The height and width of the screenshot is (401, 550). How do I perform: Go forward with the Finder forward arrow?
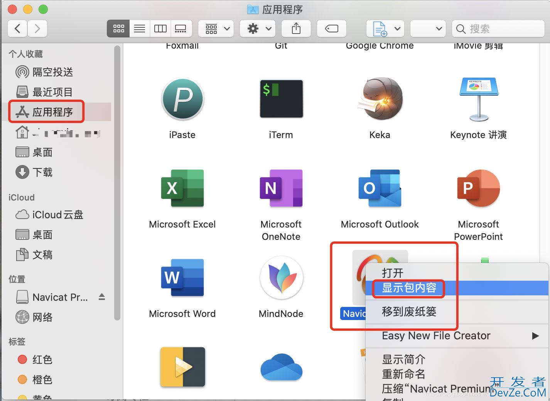tap(37, 29)
